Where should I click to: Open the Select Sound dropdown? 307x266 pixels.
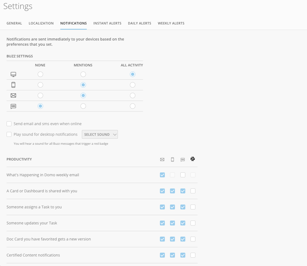(100, 134)
